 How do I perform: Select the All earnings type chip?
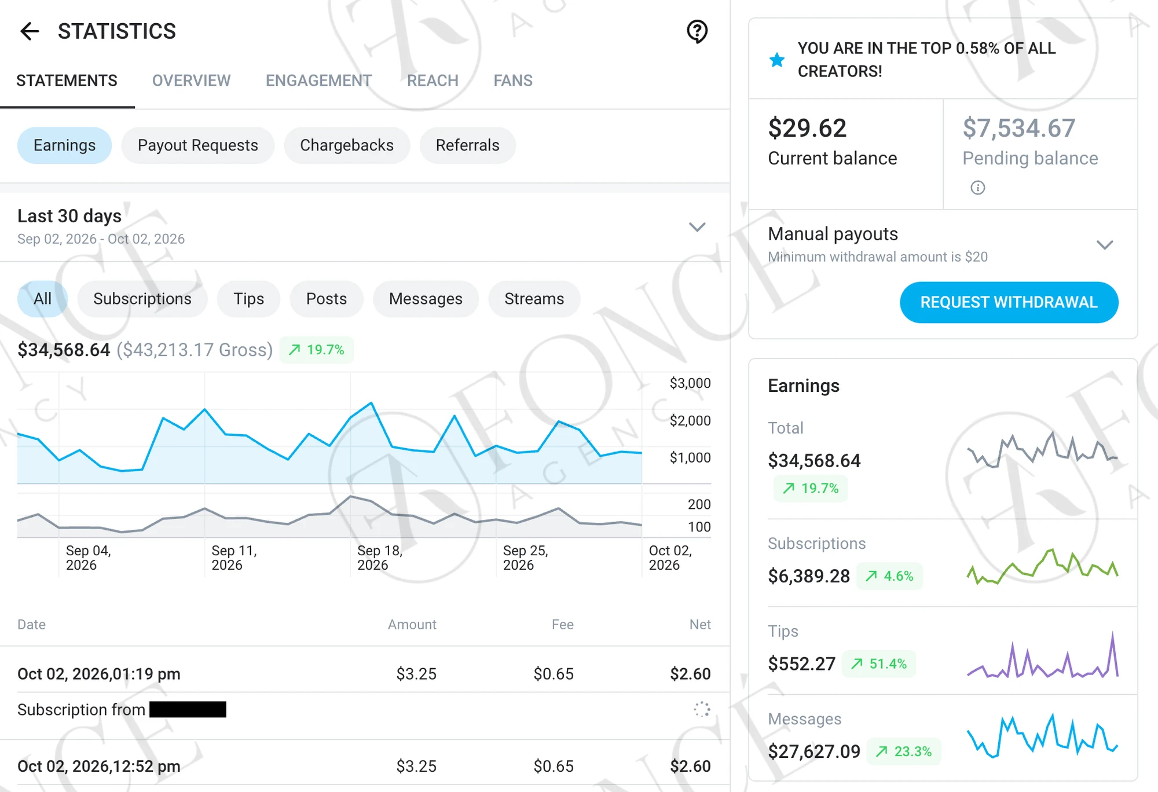click(42, 299)
